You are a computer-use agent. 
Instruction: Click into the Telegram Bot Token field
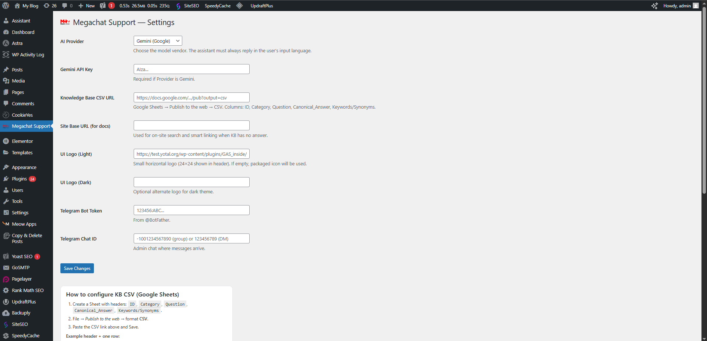191,210
